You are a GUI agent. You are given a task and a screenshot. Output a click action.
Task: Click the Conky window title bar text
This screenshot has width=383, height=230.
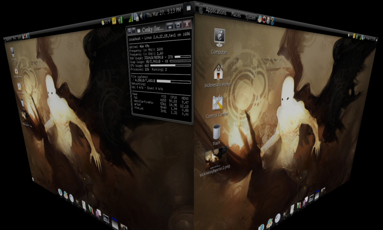[153, 29]
